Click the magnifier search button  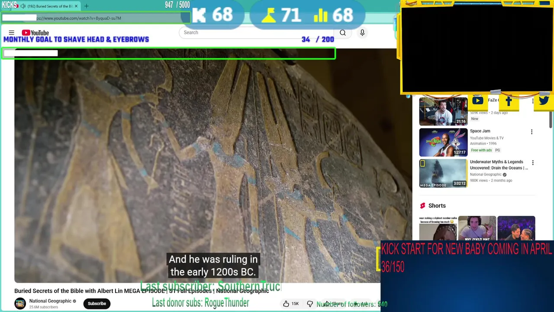tap(342, 32)
